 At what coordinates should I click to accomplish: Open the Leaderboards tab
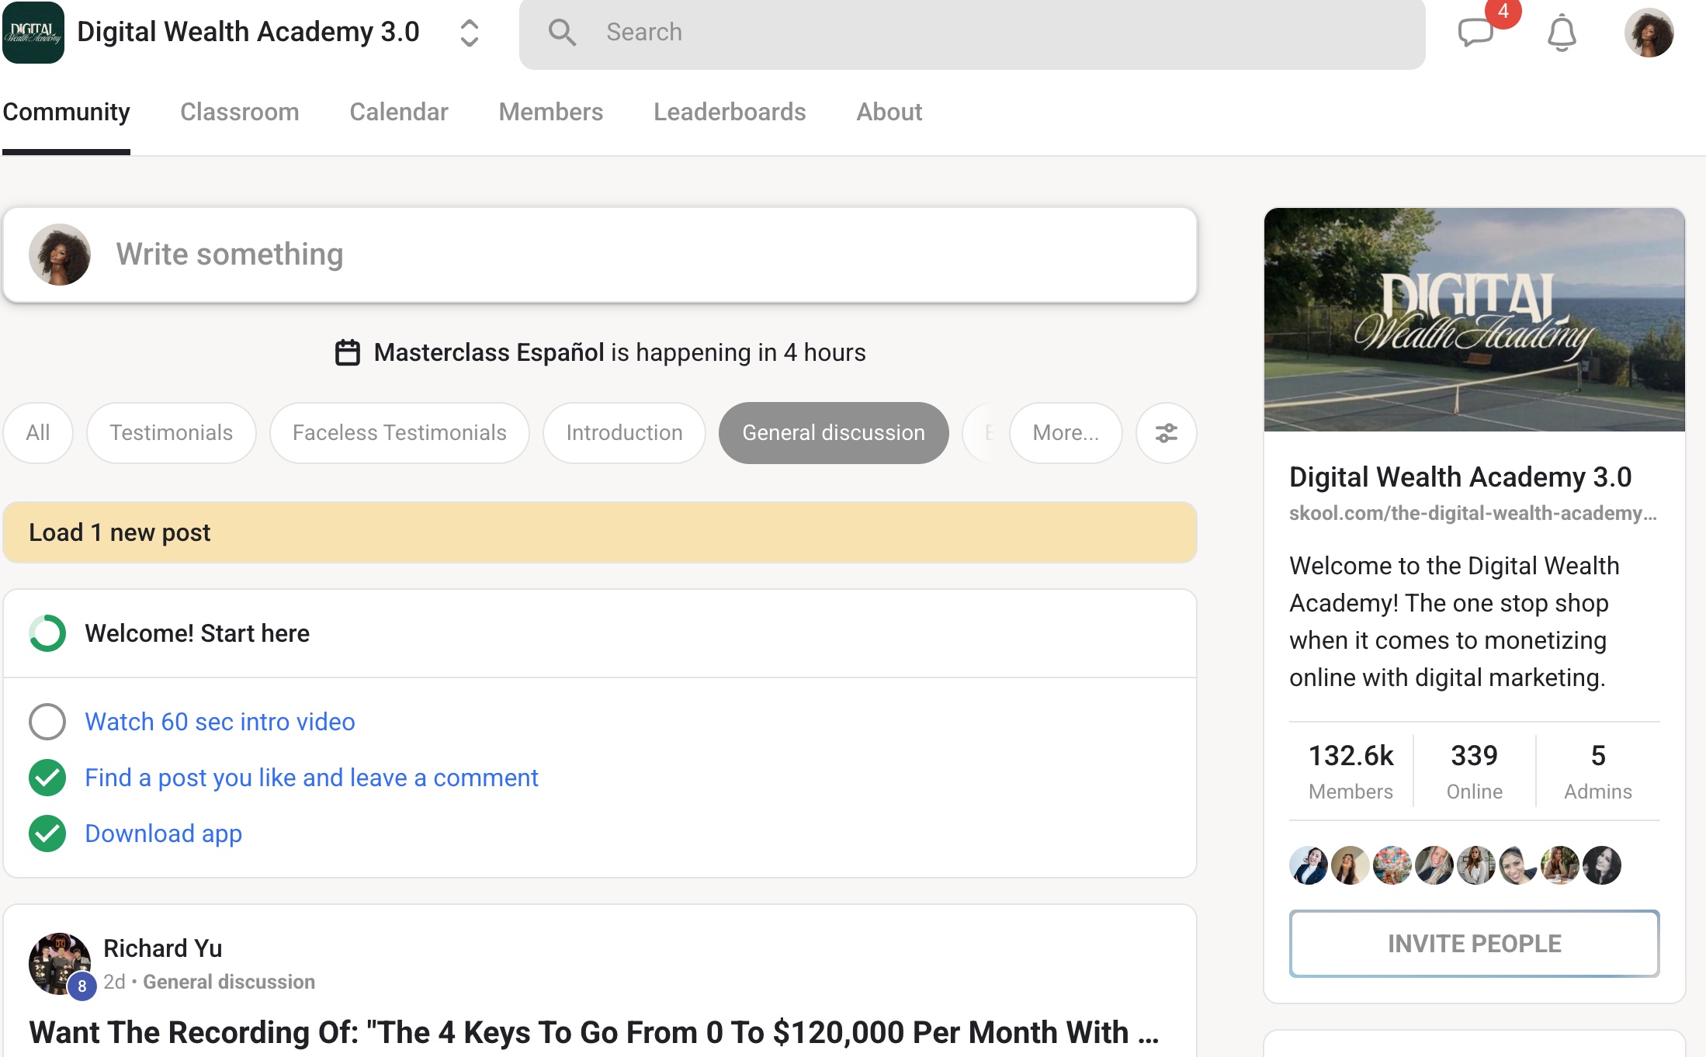(x=729, y=112)
